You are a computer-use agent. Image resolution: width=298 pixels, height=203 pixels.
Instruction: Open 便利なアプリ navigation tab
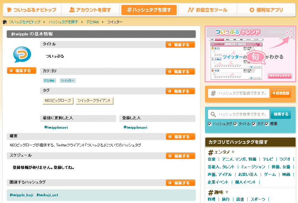click(266, 10)
